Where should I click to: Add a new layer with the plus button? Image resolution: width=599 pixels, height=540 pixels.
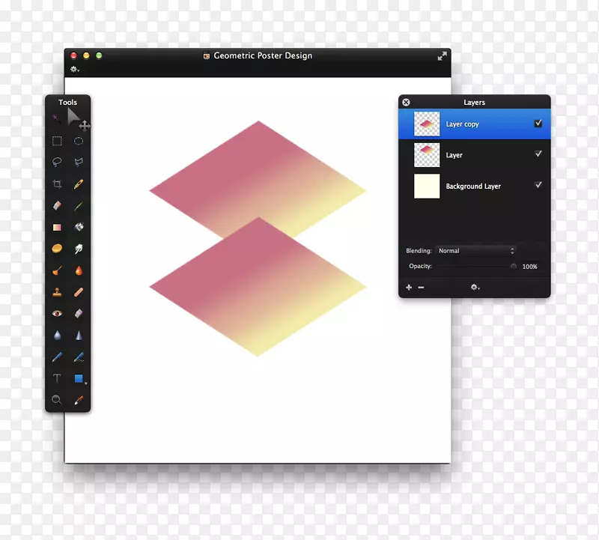[408, 287]
